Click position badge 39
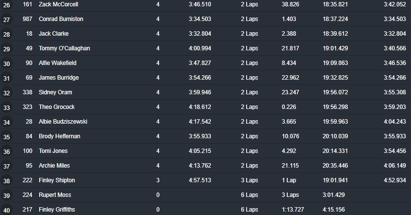The width and height of the screenshot is (411, 215). coord(6,196)
